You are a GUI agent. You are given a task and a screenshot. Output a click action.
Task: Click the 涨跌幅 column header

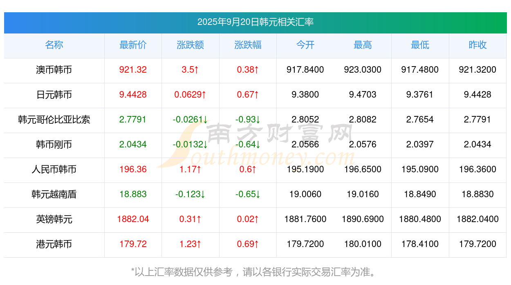pyautogui.click(x=248, y=45)
